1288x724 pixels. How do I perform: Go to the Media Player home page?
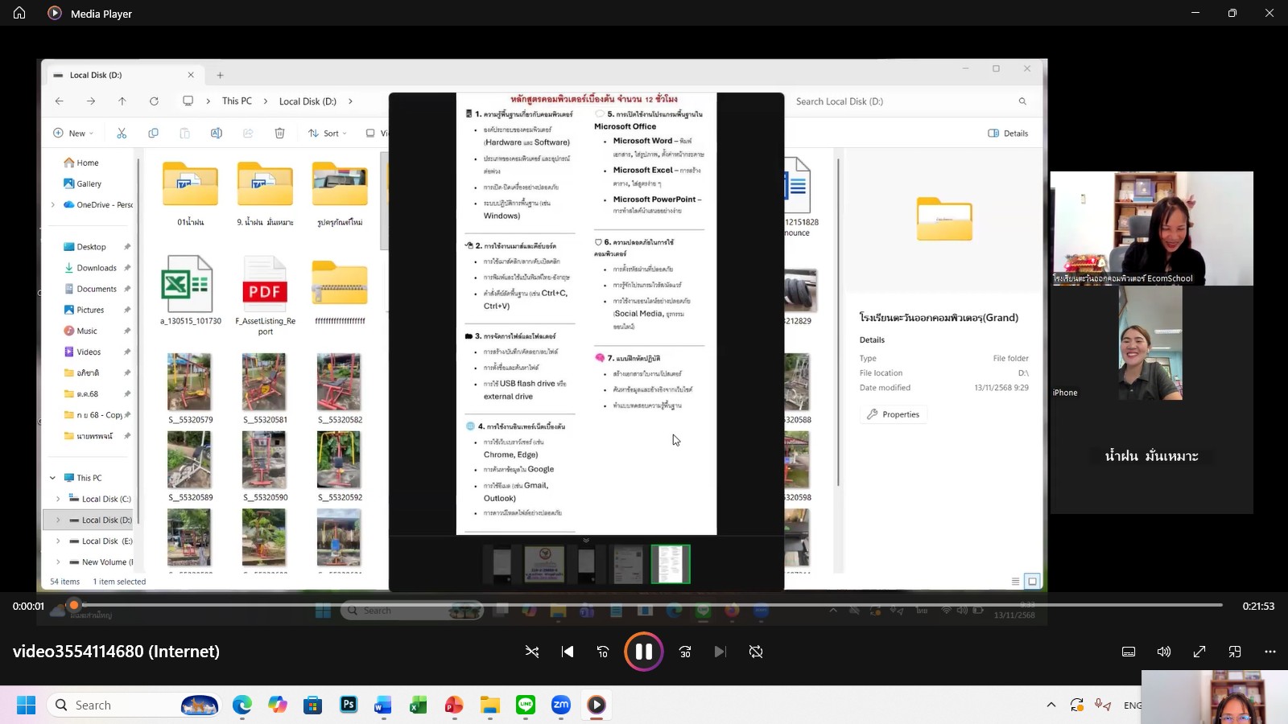click(19, 13)
